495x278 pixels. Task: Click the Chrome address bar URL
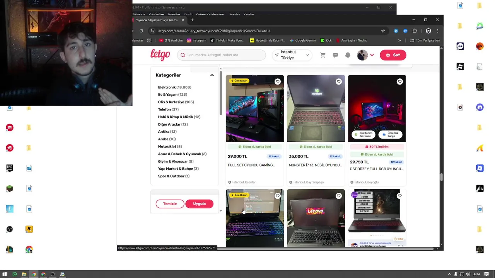click(x=214, y=31)
